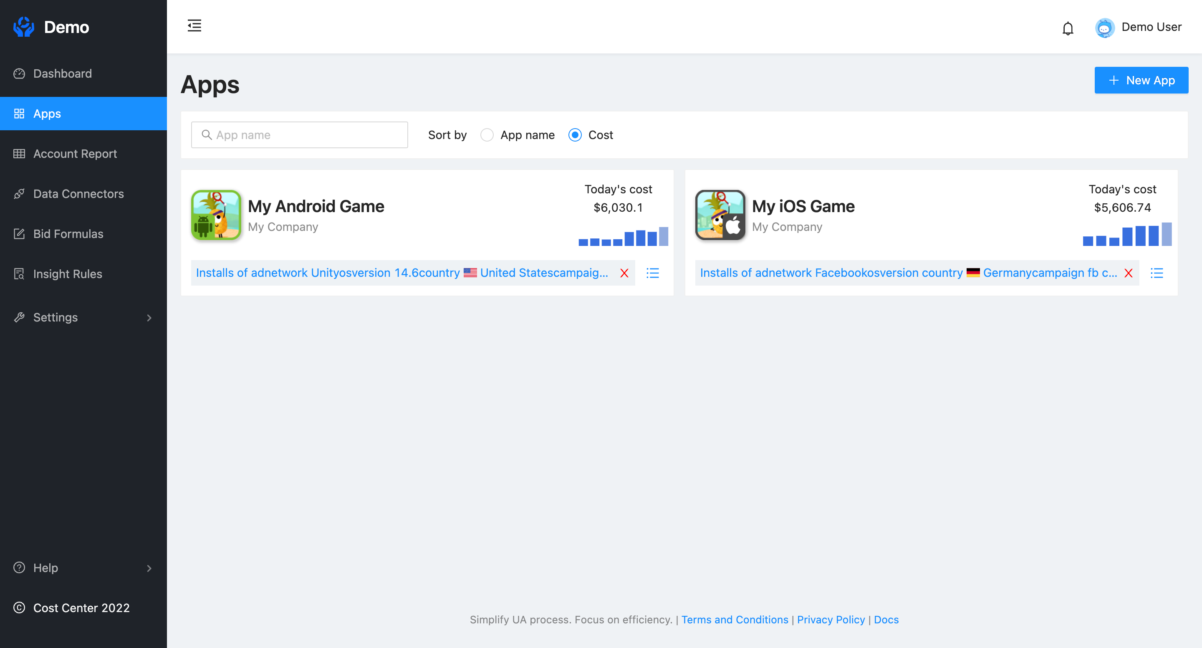The height and width of the screenshot is (648, 1202).
Task: Select Account Report in the sidebar
Action: pyautogui.click(x=75, y=154)
